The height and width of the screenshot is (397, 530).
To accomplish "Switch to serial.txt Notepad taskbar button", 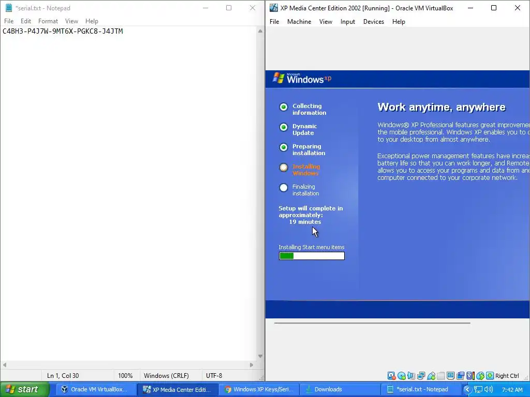I will [x=421, y=390].
